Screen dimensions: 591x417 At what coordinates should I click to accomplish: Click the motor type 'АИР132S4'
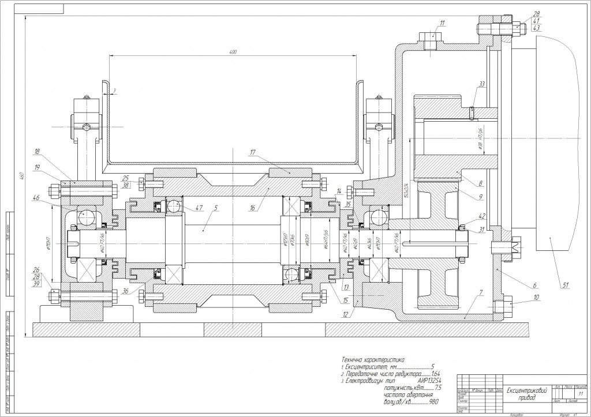[428, 381]
